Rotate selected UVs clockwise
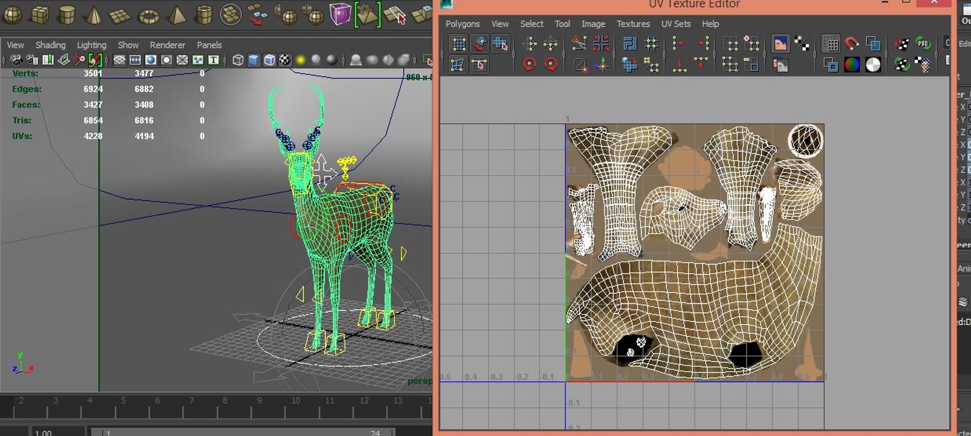The image size is (971, 436). pyautogui.click(x=551, y=65)
